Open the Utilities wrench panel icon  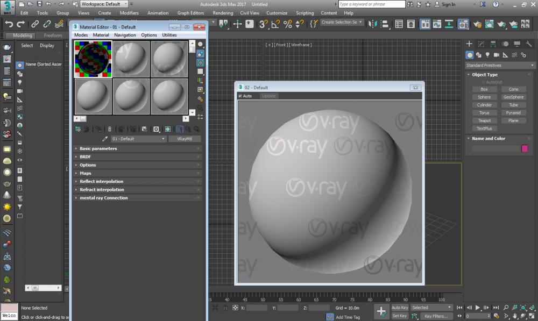pyautogui.click(x=529, y=44)
